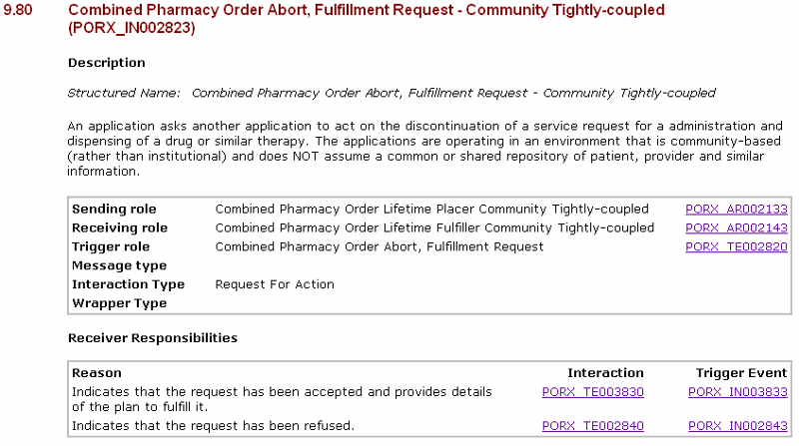The height and width of the screenshot is (446, 799).
Task: Open trigger event link PORX_IN003833
Action: [738, 392]
